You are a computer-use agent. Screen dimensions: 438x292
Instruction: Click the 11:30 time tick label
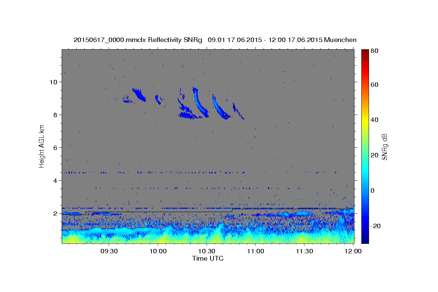point(304,251)
